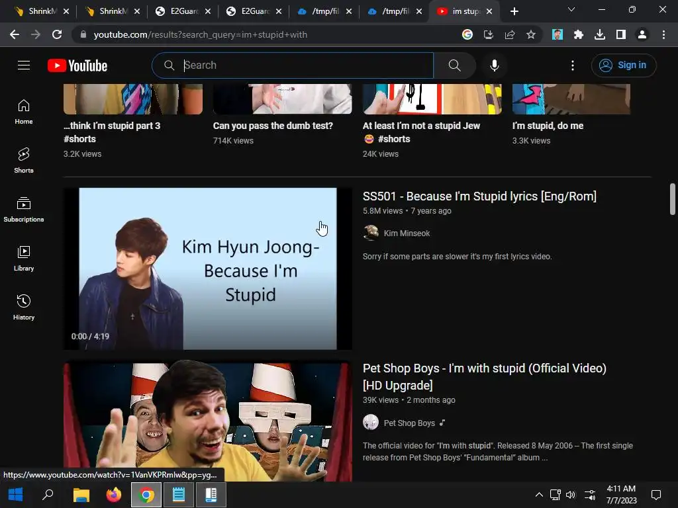Click the address bar URL
This screenshot has width=678, height=508.
point(200,34)
